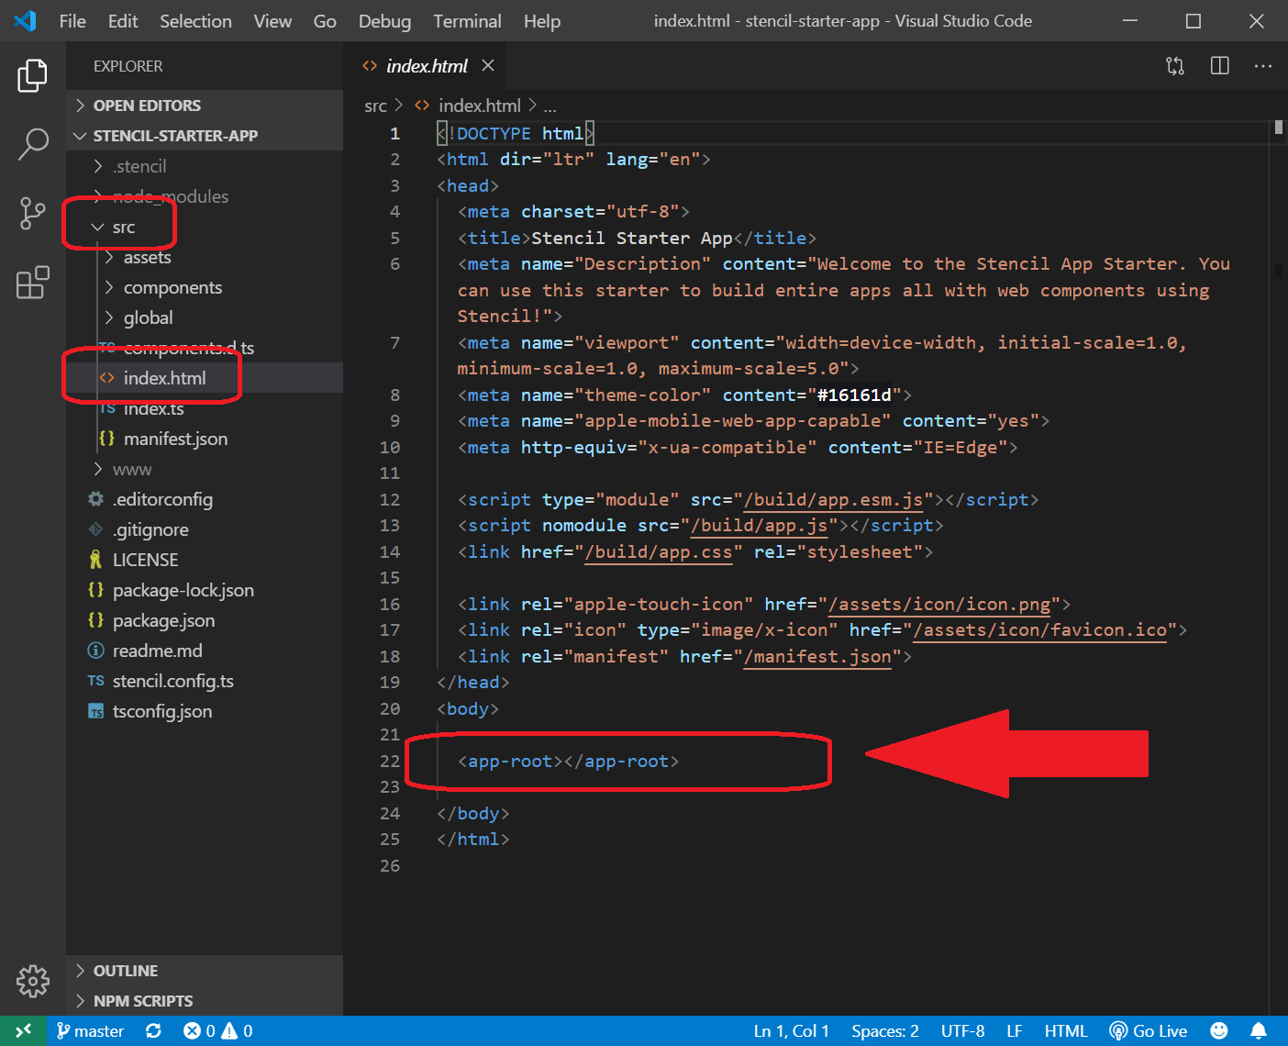Expand the Open Editors section
This screenshot has width=1288, height=1046.
(205, 106)
